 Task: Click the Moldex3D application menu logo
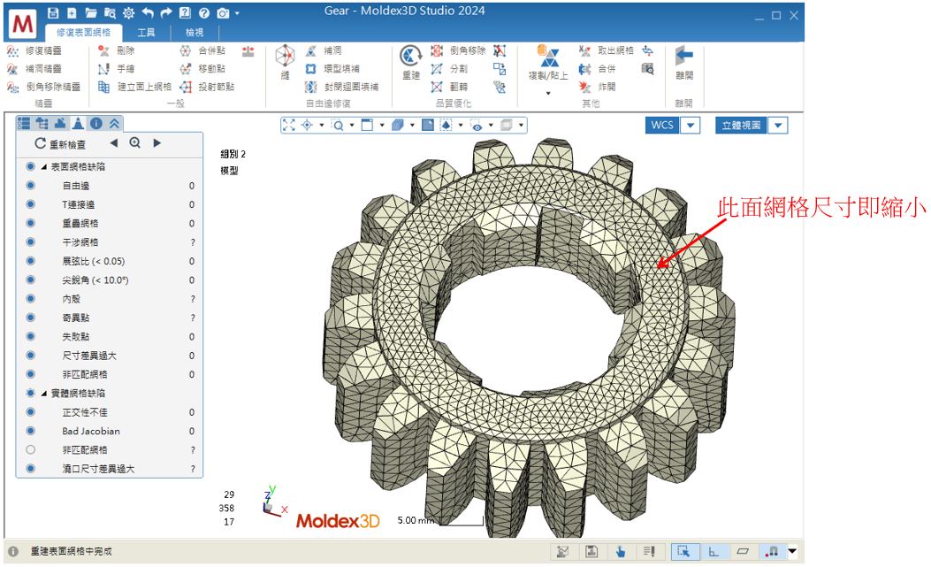tap(23, 24)
